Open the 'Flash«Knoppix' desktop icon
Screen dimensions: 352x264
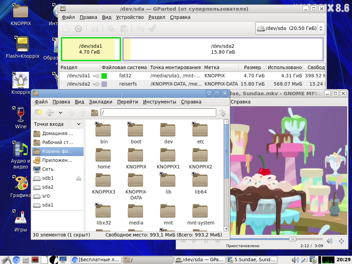point(22,47)
